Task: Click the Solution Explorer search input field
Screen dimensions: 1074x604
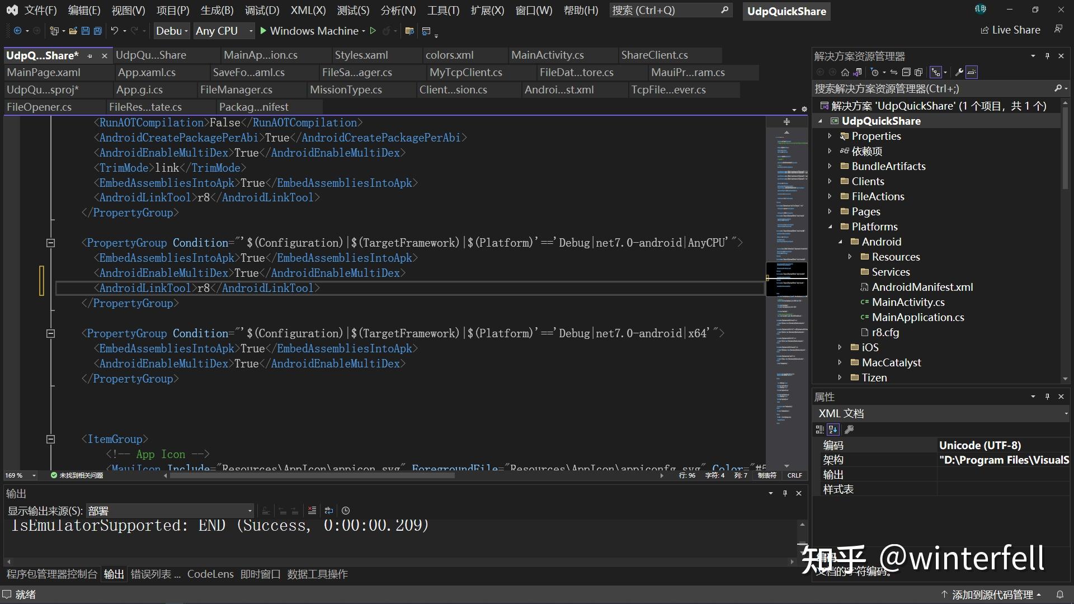Action: (x=931, y=88)
